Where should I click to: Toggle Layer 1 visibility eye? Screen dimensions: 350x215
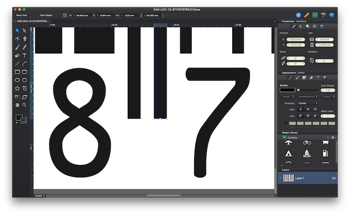(333, 178)
